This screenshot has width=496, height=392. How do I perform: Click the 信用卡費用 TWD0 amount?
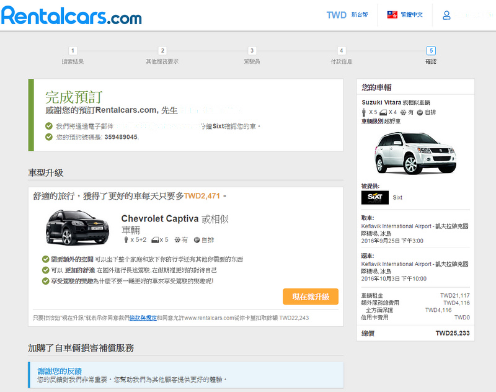[462, 318]
